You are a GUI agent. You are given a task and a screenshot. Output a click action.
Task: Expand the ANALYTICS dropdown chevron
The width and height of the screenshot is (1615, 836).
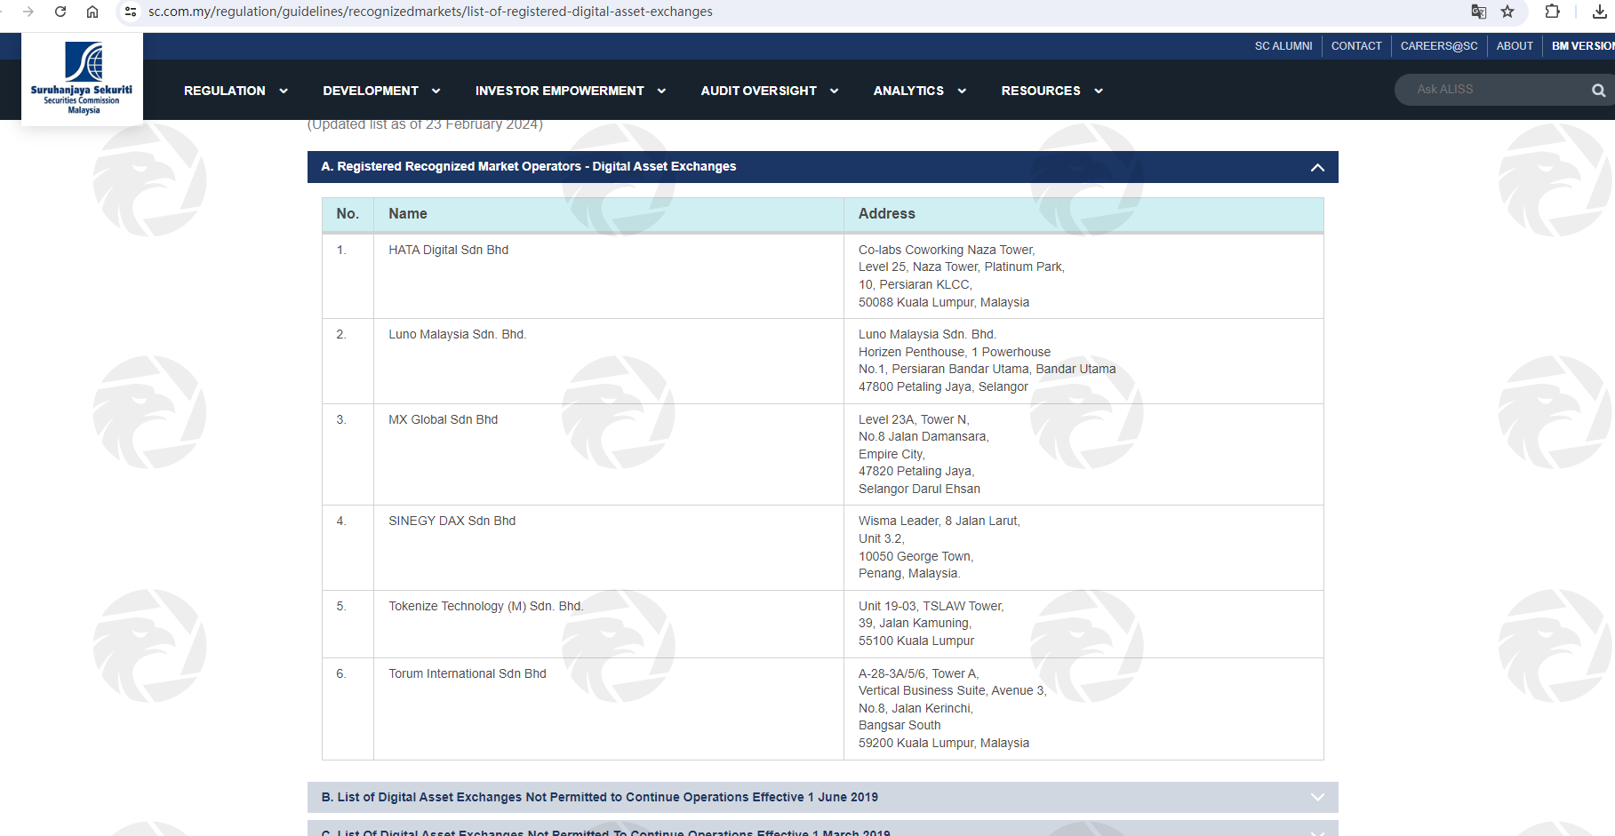point(962,91)
